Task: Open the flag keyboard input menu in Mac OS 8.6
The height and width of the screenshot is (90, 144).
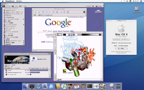Action: click(x=93, y=6)
